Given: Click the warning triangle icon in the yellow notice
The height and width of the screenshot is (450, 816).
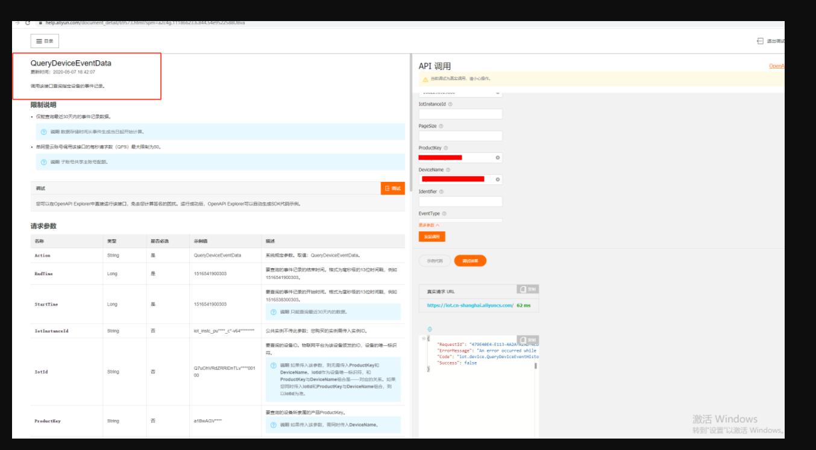Looking at the screenshot, I should click(x=425, y=79).
